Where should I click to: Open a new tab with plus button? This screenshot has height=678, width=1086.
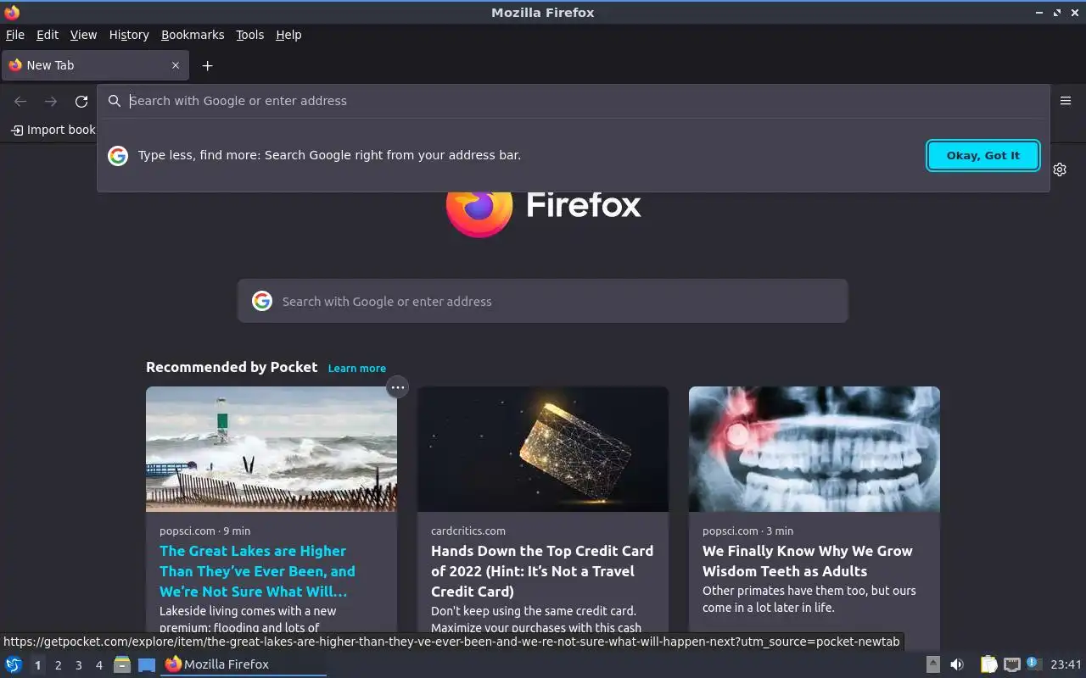point(207,65)
